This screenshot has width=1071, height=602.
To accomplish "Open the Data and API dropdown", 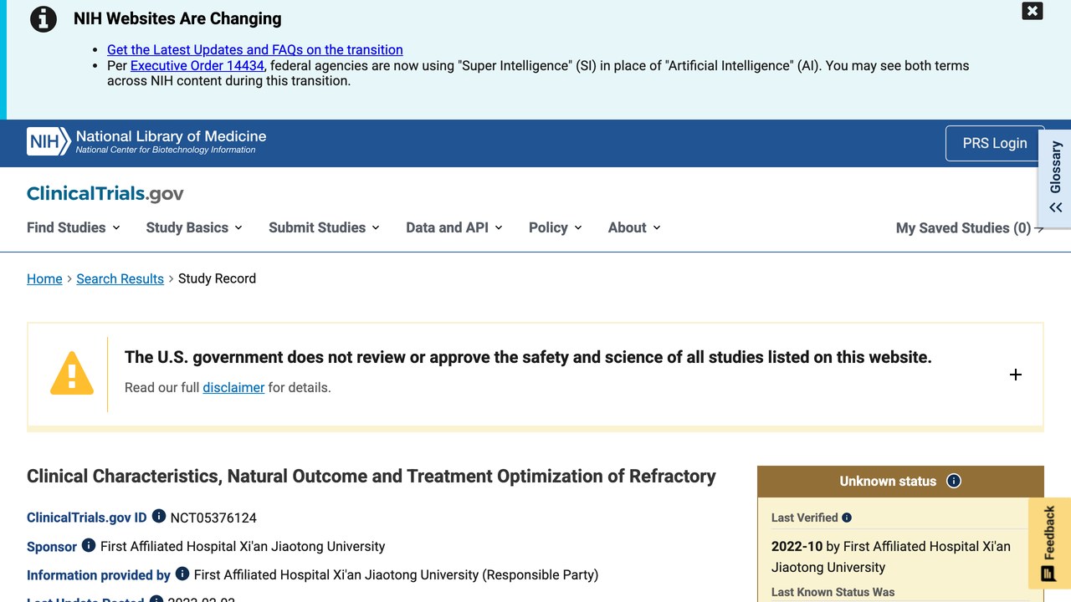I will pos(454,227).
